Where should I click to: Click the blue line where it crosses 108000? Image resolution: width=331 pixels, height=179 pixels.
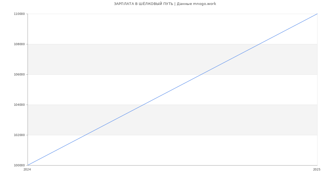click(259, 44)
